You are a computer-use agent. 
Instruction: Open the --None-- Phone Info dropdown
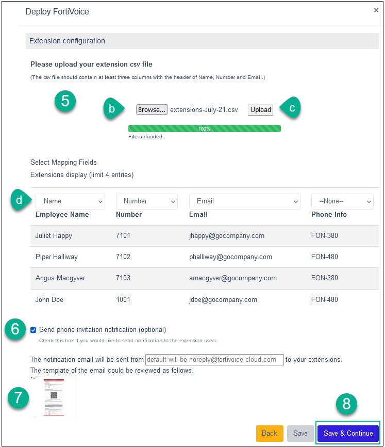pyautogui.click(x=342, y=201)
